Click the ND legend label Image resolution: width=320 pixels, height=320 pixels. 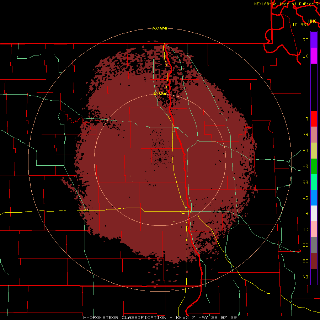click(305, 277)
